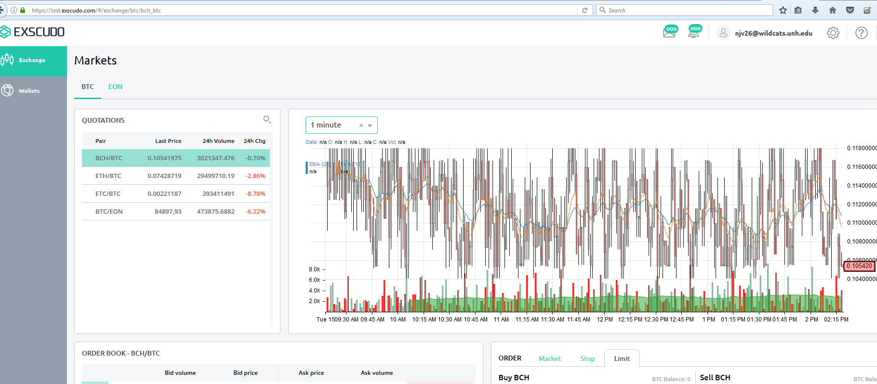Click the Bid volume column header
The height and width of the screenshot is (384, 877).
(180, 373)
